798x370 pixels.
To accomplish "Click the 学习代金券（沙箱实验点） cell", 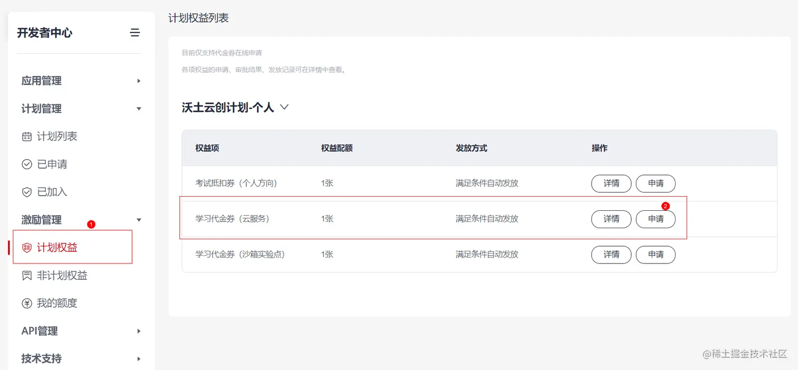I will tap(240, 254).
